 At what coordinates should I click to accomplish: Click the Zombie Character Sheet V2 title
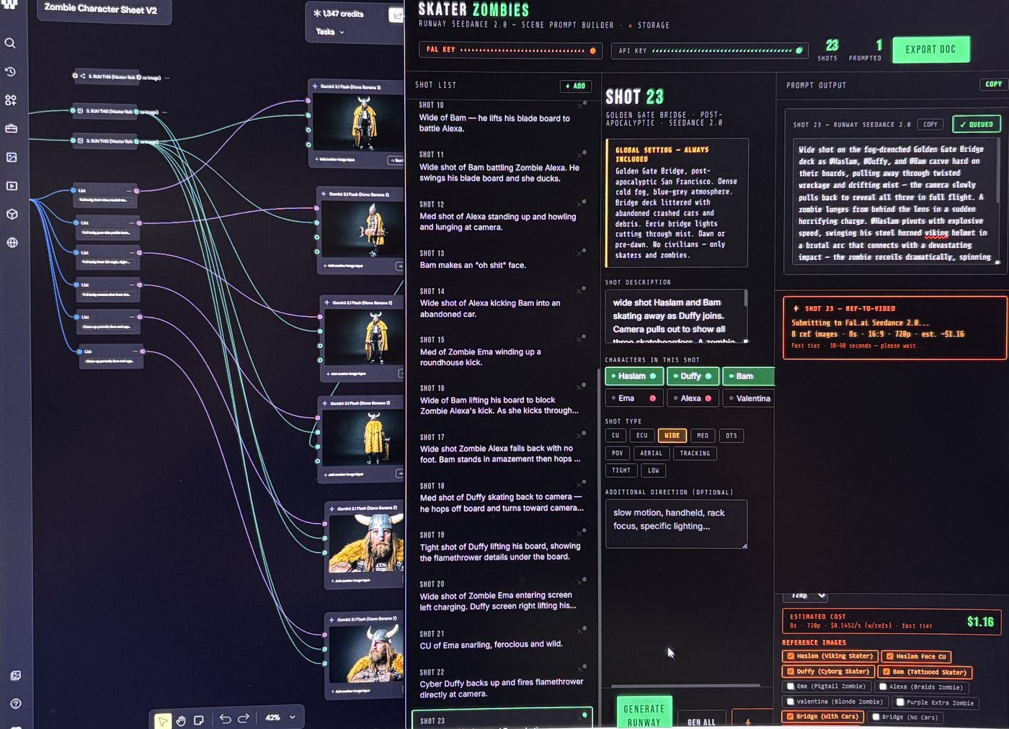(100, 9)
